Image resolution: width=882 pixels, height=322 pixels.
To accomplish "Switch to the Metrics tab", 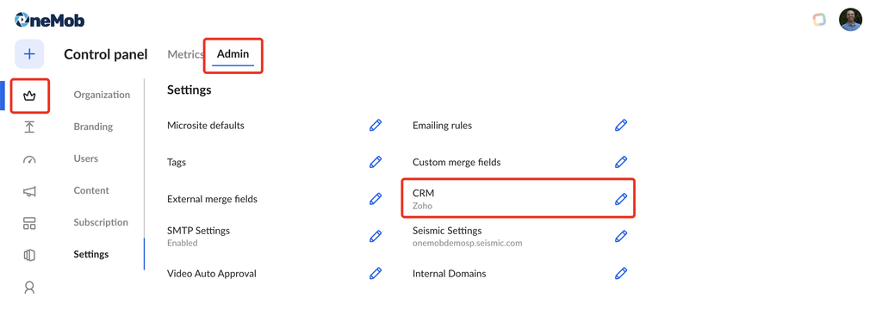I will [x=185, y=54].
